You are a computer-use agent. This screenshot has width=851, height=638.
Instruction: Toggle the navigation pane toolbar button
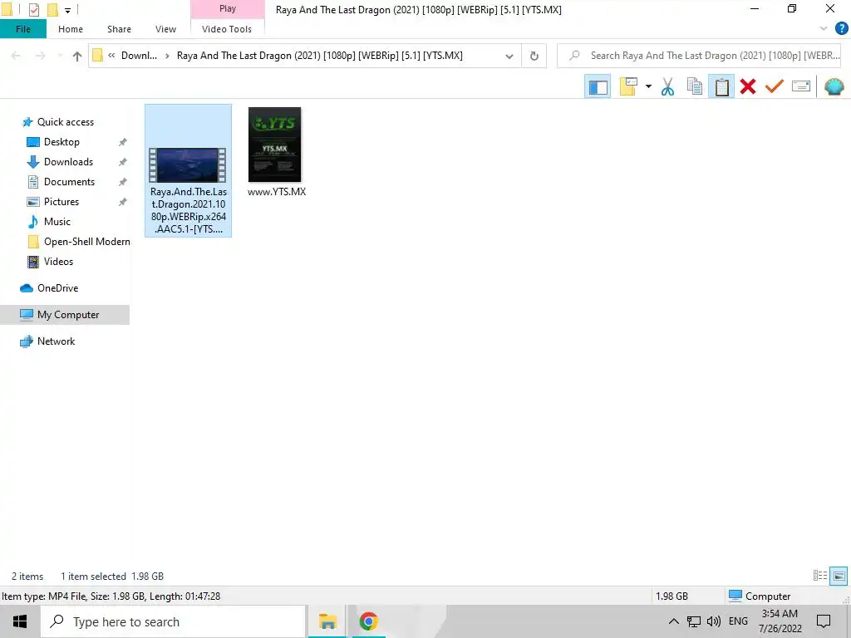pyautogui.click(x=598, y=86)
